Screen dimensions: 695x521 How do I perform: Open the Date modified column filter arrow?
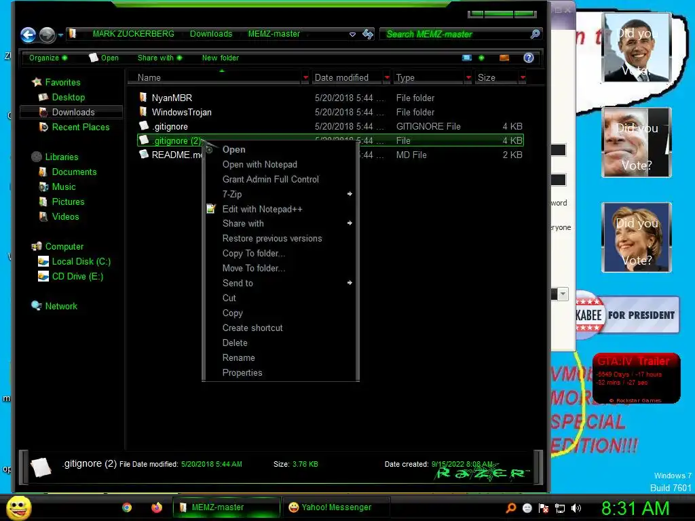tap(387, 77)
